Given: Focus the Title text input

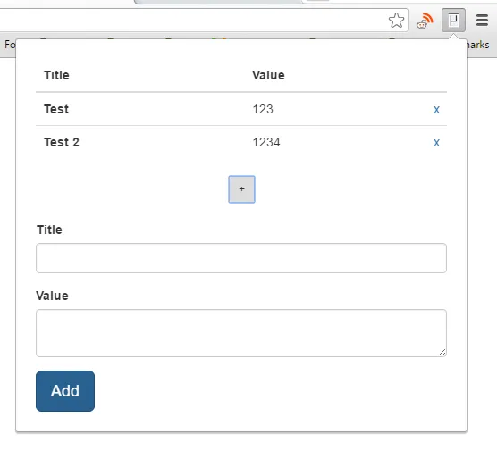Looking at the screenshot, I should coord(241,258).
